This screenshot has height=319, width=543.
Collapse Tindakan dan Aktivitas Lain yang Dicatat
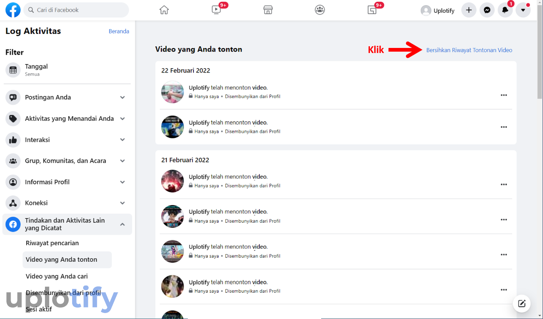pos(123,224)
